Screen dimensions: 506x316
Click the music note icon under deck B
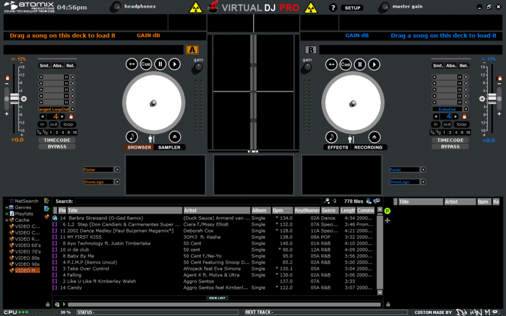coord(331,137)
